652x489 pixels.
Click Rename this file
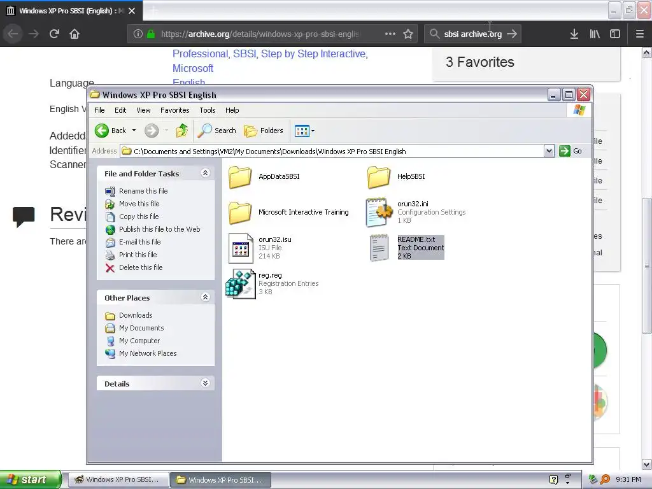pos(143,191)
